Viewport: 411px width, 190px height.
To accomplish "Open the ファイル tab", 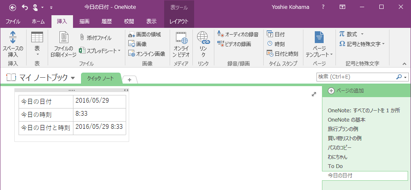I will [13, 22].
